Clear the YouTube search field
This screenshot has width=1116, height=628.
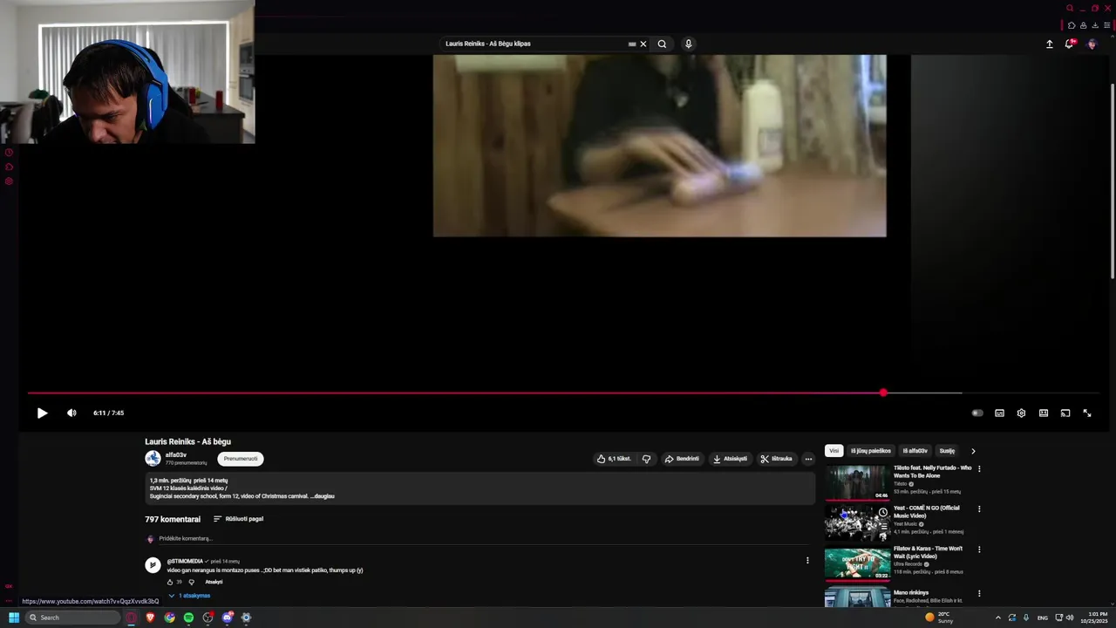point(643,44)
